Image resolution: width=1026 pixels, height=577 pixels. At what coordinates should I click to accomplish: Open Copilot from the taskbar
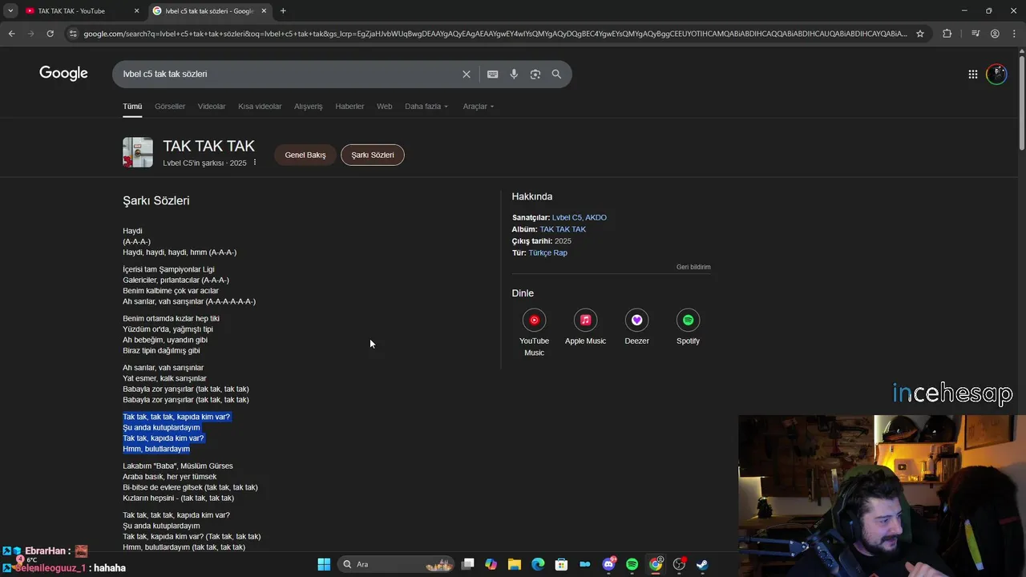[x=491, y=564]
